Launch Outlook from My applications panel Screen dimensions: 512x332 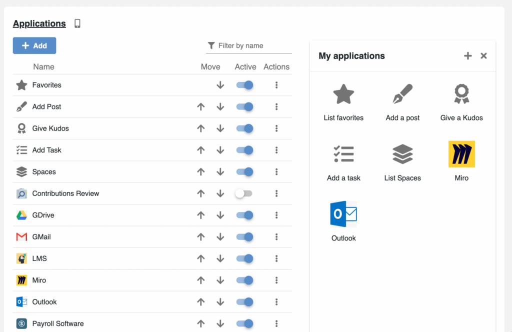(343, 214)
